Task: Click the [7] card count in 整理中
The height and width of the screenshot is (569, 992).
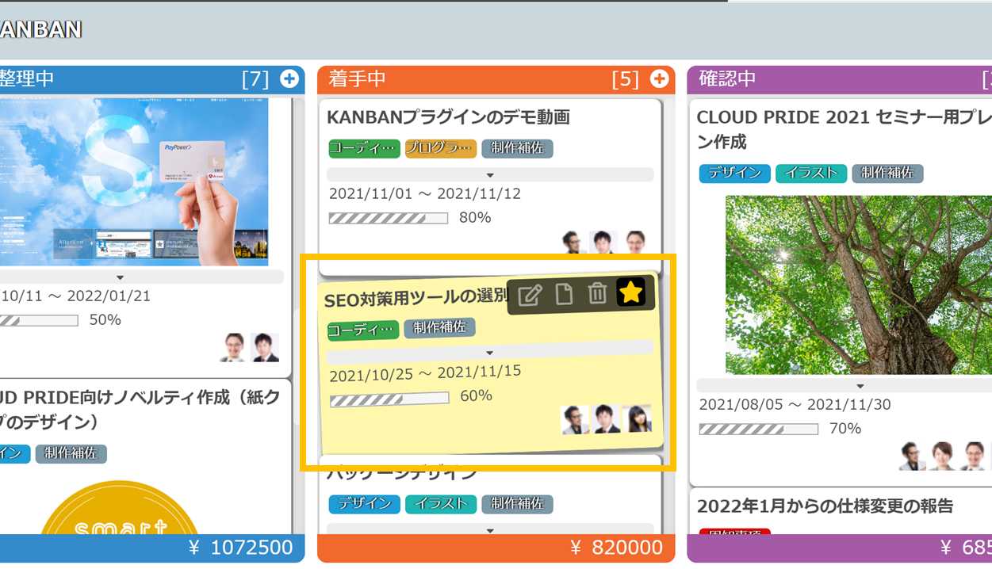Action: pos(255,79)
